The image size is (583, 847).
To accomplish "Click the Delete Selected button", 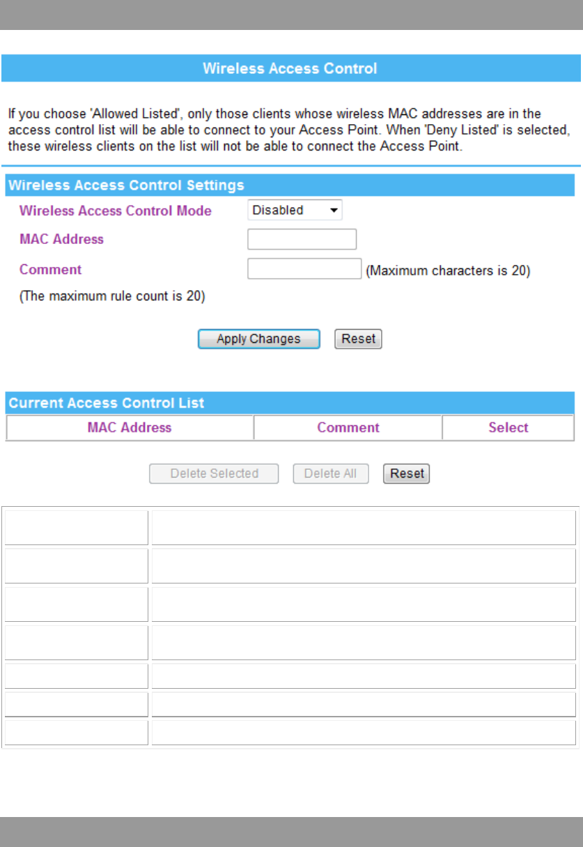I will tap(214, 473).
